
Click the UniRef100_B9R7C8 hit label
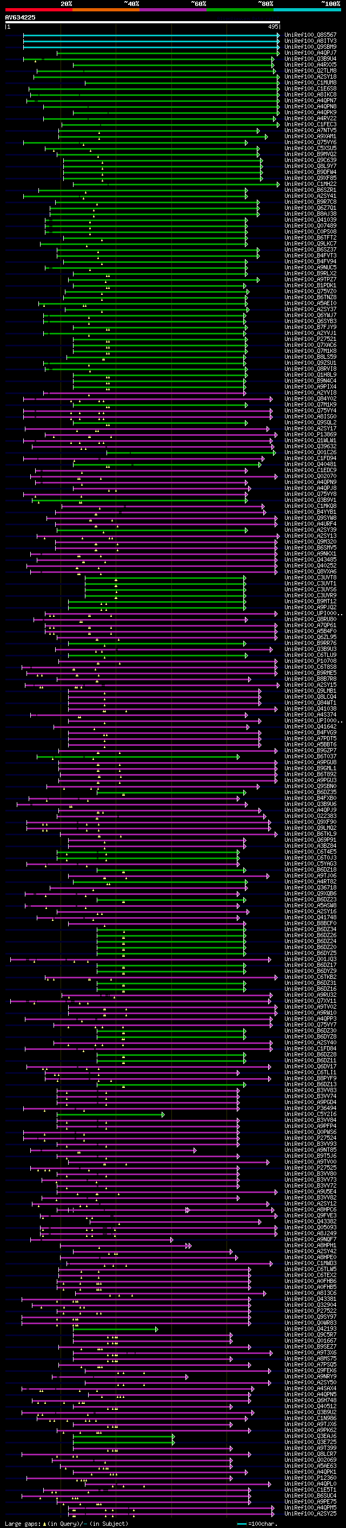(x=310, y=202)
